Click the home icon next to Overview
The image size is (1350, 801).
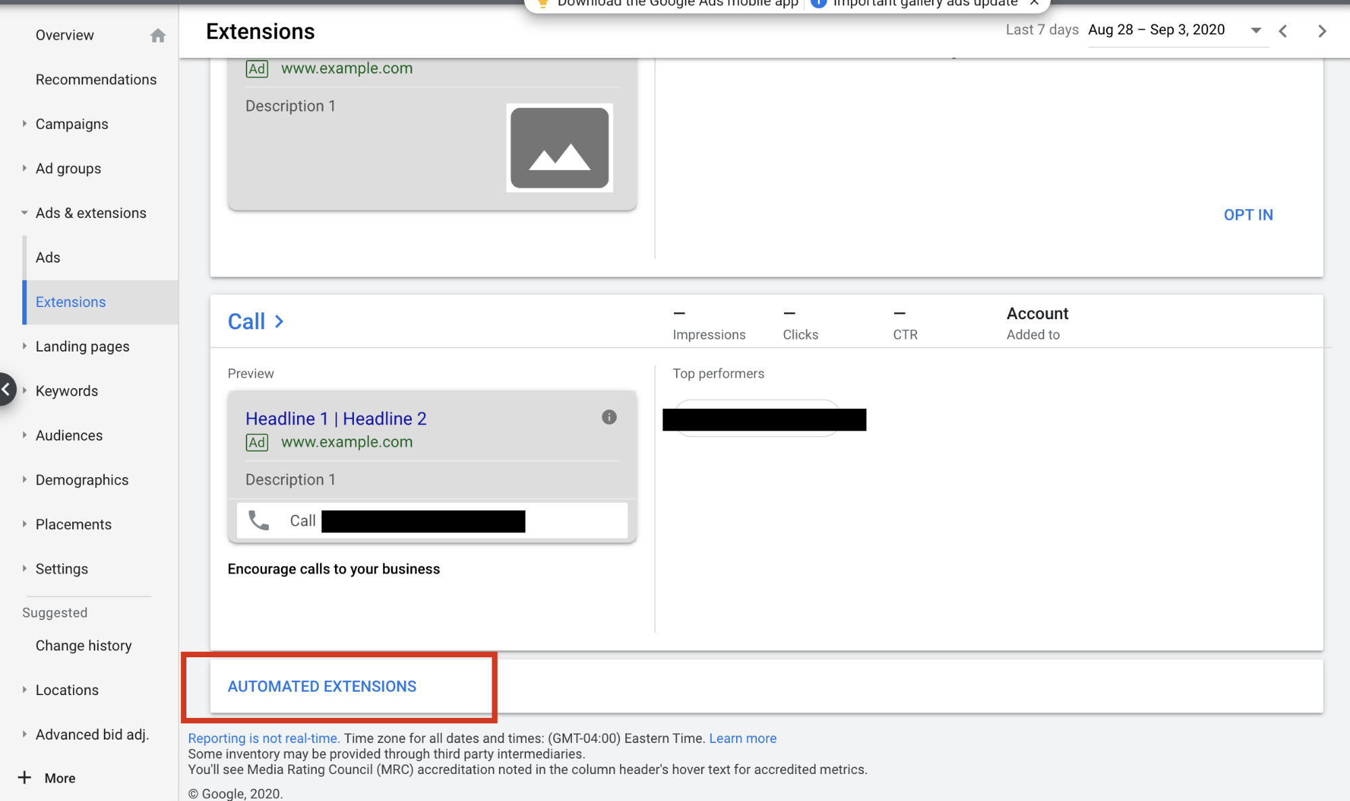point(158,35)
